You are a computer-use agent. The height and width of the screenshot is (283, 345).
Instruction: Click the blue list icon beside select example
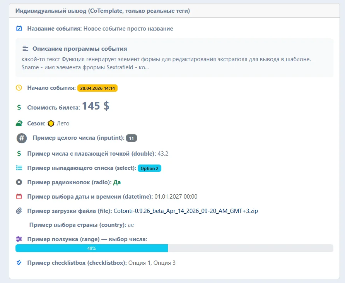coord(19,168)
